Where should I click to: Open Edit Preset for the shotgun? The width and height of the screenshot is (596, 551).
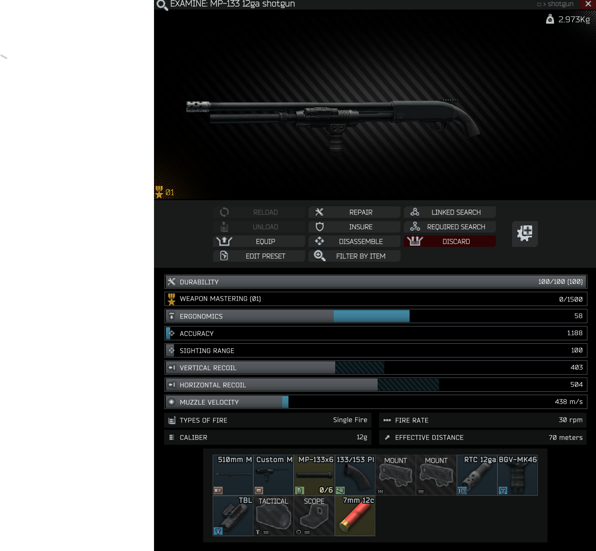click(259, 256)
